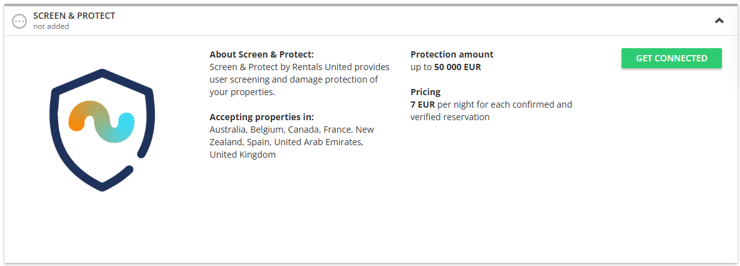Click the "Protection amount" heading
Screen dimensions: 740x266
452,54
